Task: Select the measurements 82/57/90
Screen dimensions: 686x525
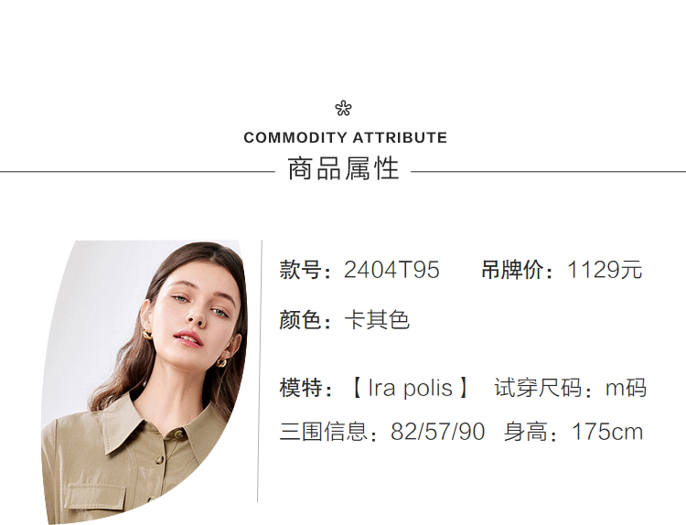Action: [437, 432]
